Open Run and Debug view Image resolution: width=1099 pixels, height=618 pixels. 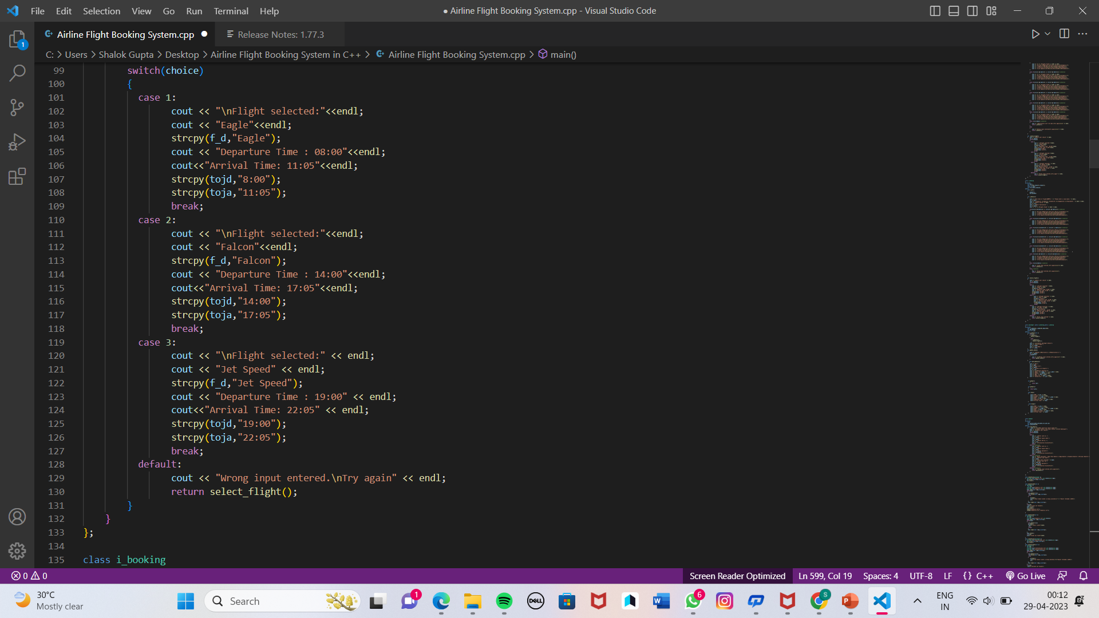17,142
